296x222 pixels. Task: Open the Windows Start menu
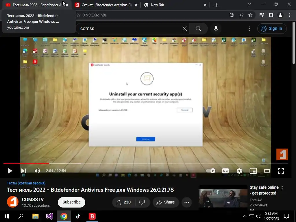click(x=7, y=216)
